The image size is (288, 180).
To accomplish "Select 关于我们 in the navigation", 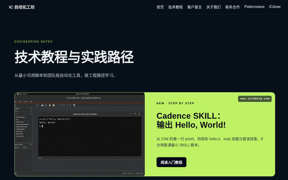I will (x=213, y=7).
